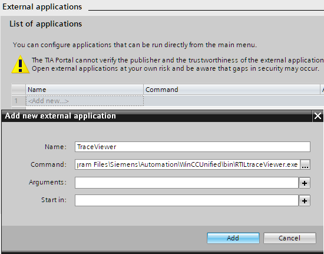Image resolution: width=324 pixels, height=254 pixels.
Task: Browse for command with the ellipsis button
Action: tap(305, 165)
